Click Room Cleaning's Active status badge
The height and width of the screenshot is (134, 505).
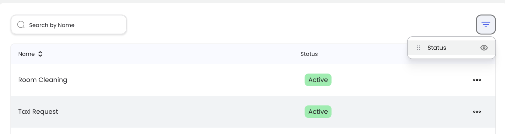tap(318, 80)
